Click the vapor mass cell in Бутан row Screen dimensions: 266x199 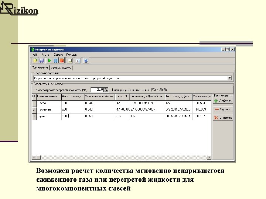point(202,117)
